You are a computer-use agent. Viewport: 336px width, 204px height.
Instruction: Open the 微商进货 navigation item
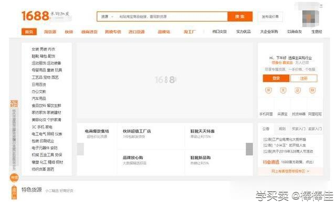click(89, 31)
